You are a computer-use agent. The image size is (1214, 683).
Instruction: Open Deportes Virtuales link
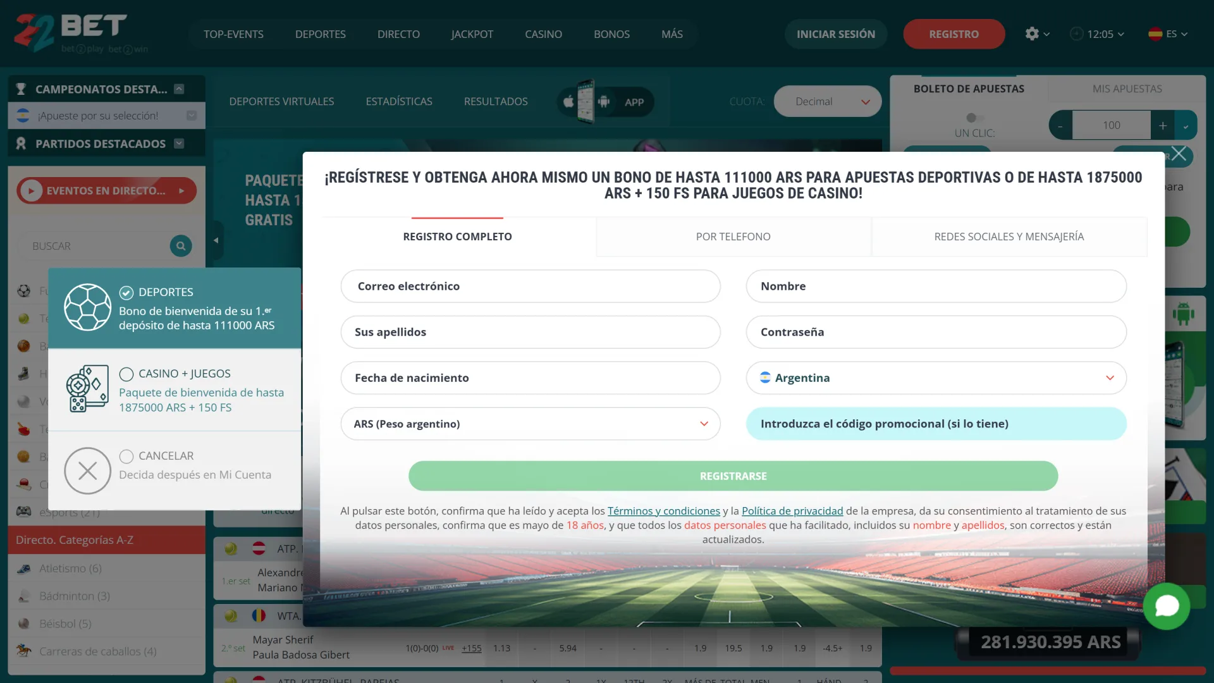click(281, 101)
